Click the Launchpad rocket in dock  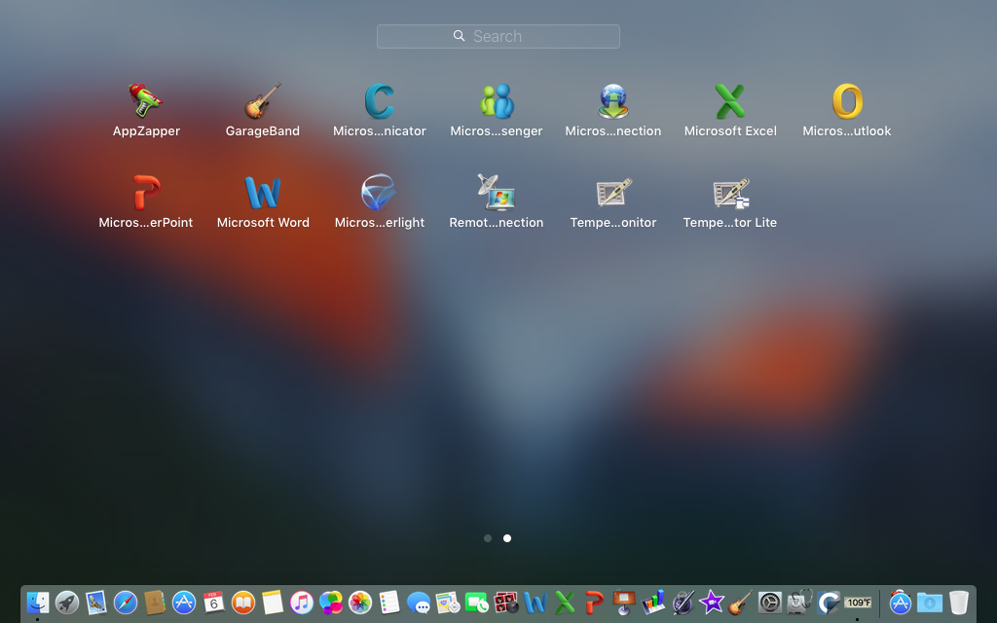67,602
